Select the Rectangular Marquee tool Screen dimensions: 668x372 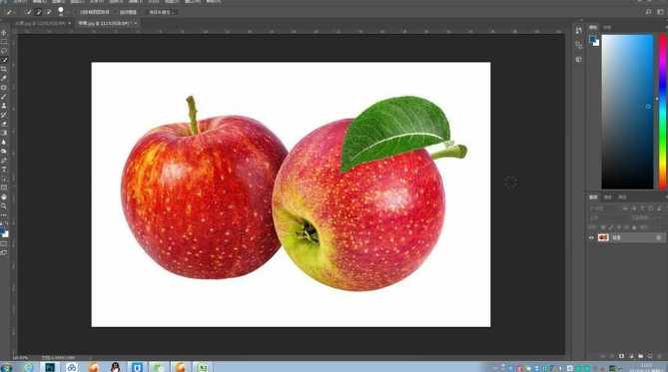pyautogui.click(x=4, y=42)
